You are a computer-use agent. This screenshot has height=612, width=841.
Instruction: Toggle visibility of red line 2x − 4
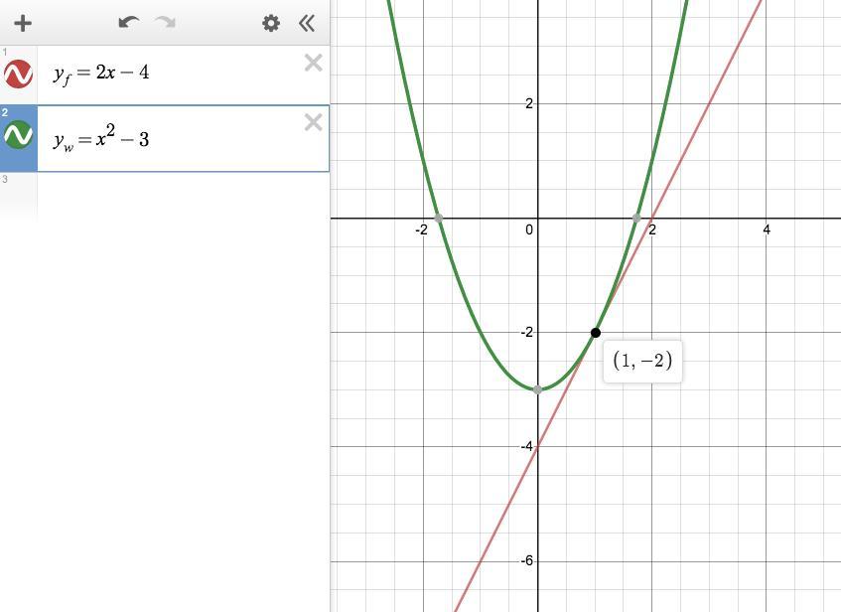18,75
